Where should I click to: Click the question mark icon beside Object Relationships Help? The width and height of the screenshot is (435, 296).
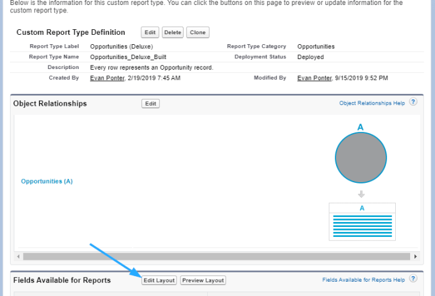coord(413,103)
